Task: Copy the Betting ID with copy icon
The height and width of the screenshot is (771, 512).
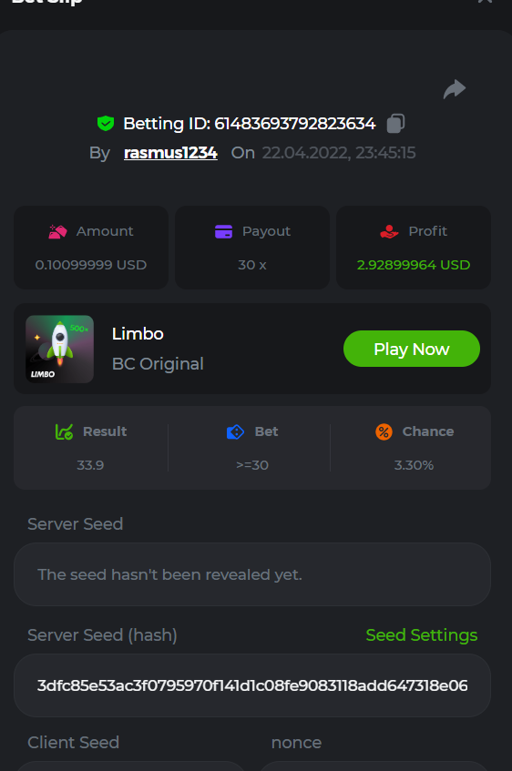Action: point(395,123)
